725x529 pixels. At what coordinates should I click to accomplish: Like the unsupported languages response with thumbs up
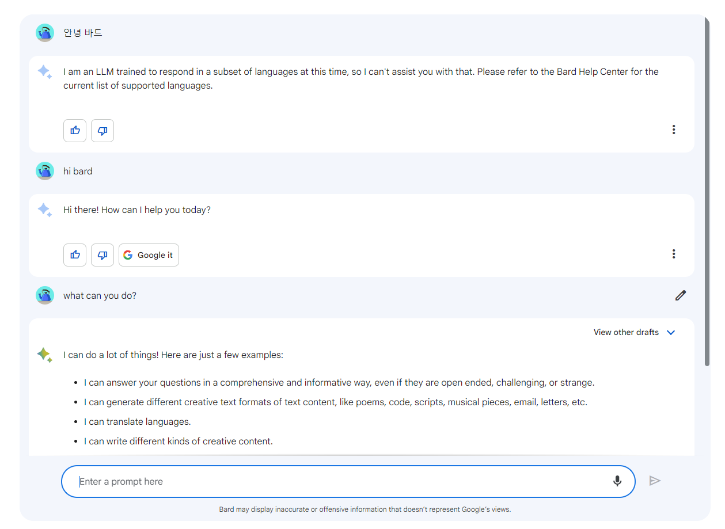click(75, 131)
